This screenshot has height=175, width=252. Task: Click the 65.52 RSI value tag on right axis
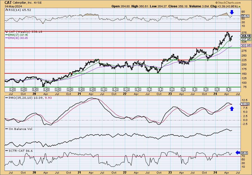point(245,16)
